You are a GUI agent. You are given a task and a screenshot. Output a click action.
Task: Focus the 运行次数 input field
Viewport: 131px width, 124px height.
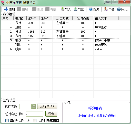tap(25, 106)
